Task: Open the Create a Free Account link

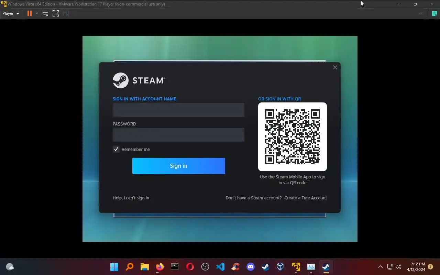Action: (306, 198)
